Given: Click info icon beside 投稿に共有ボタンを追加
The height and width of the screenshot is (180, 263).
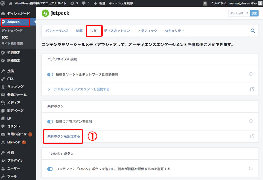Looking at the screenshot, I should [251, 121].
